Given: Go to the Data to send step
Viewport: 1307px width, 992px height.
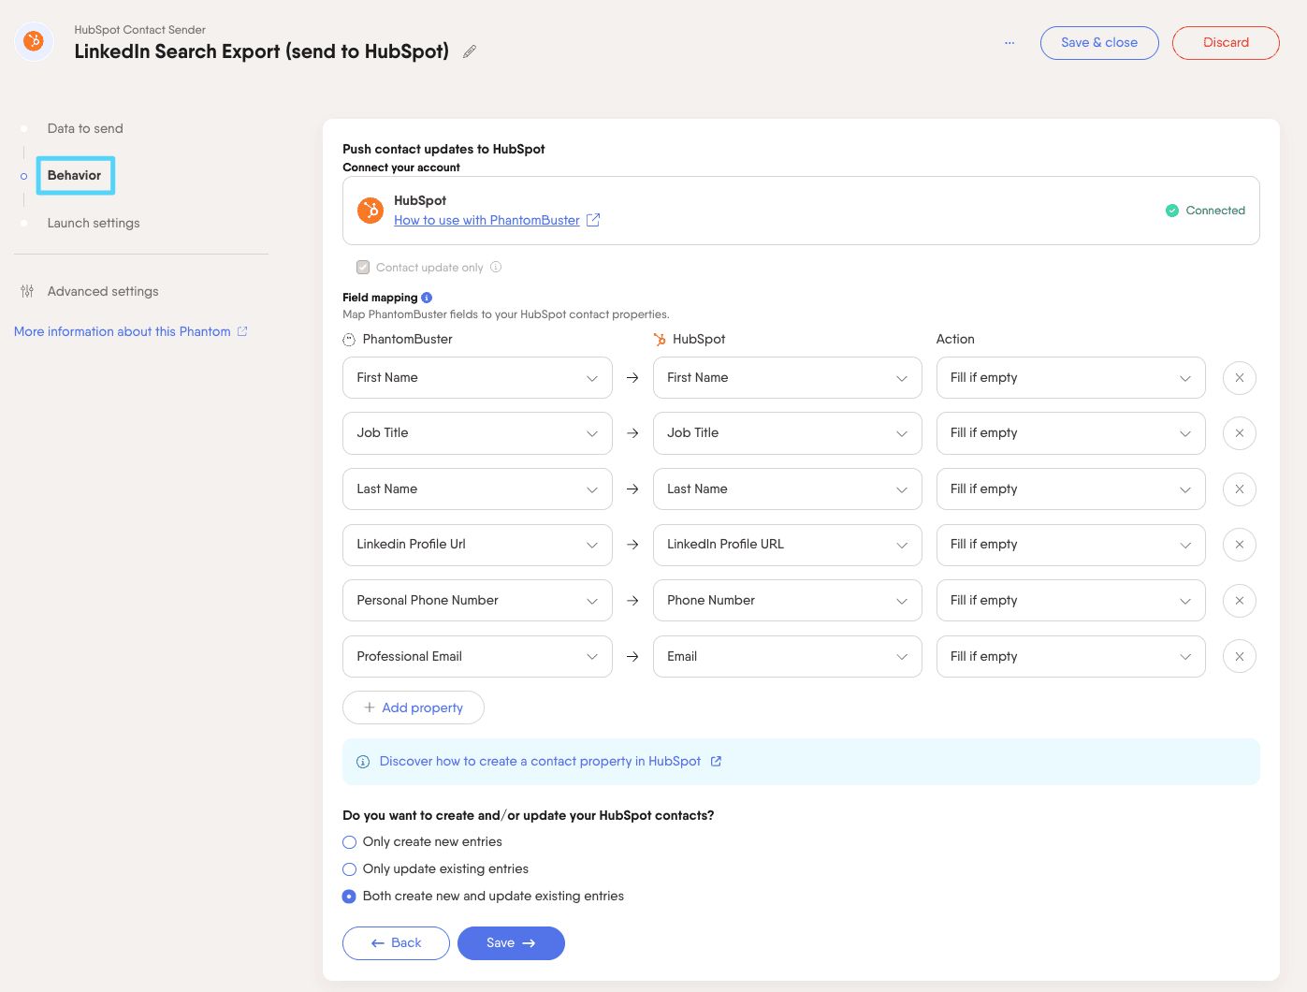Looking at the screenshot, I should click(85, 128).
